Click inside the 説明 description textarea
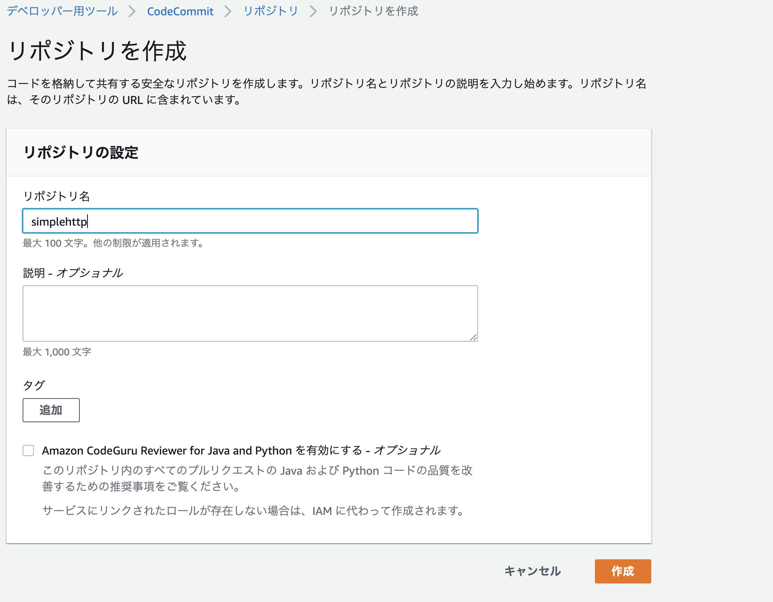Viewport: 773px width, 602px height. point(250,313)
